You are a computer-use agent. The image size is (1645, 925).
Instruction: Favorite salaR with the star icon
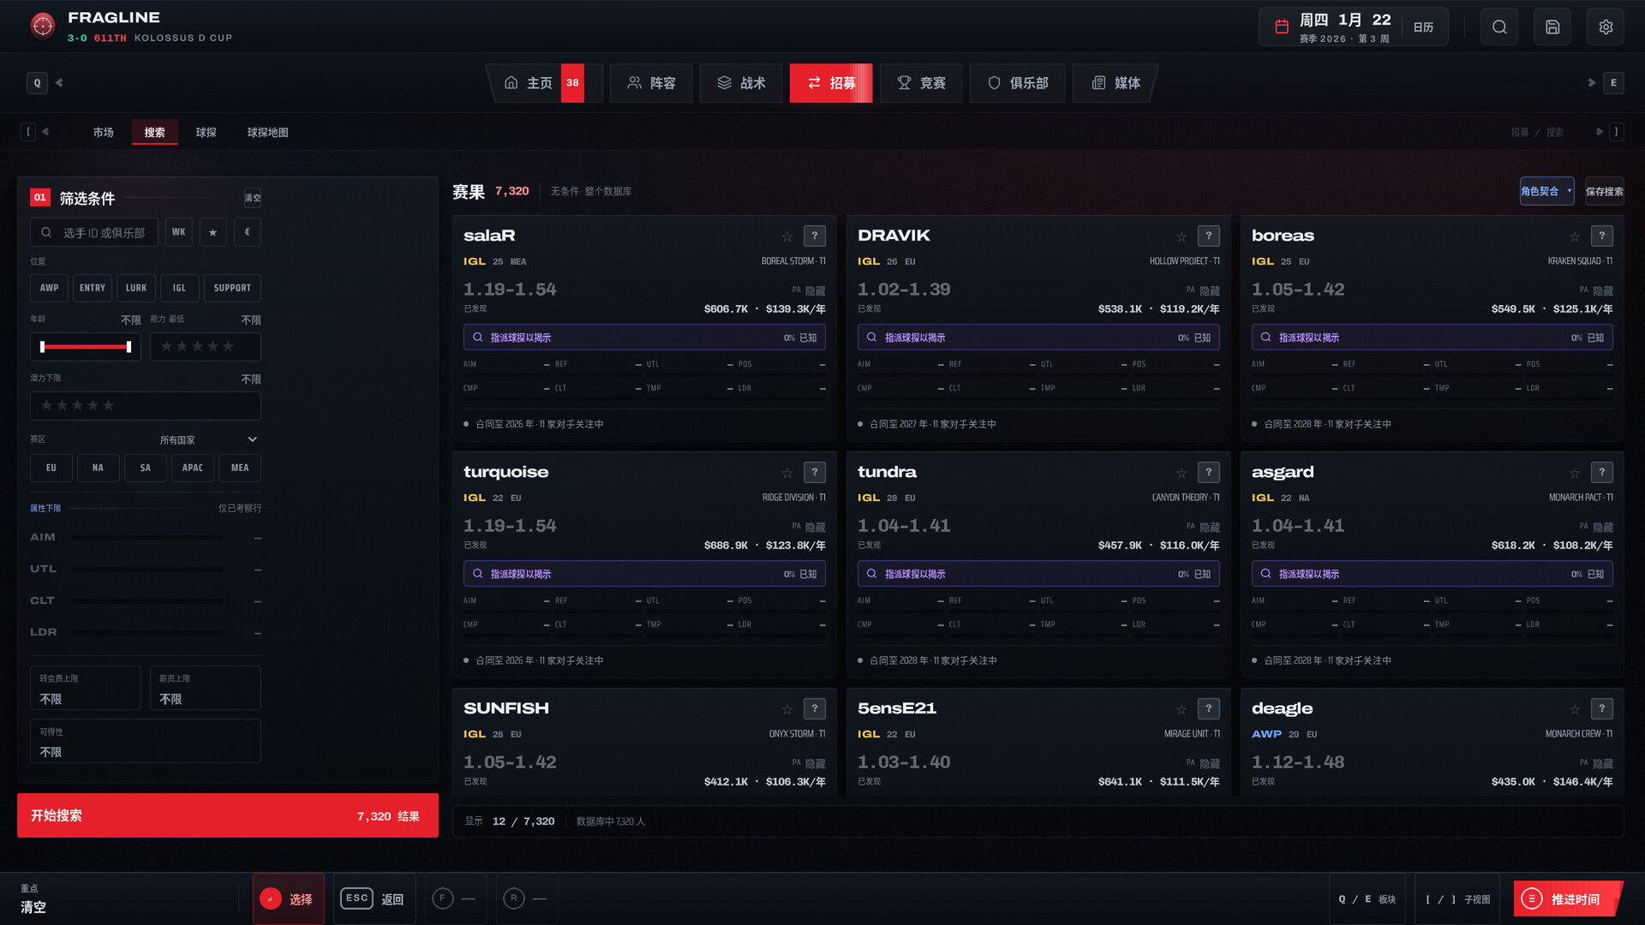coord(787,236)
